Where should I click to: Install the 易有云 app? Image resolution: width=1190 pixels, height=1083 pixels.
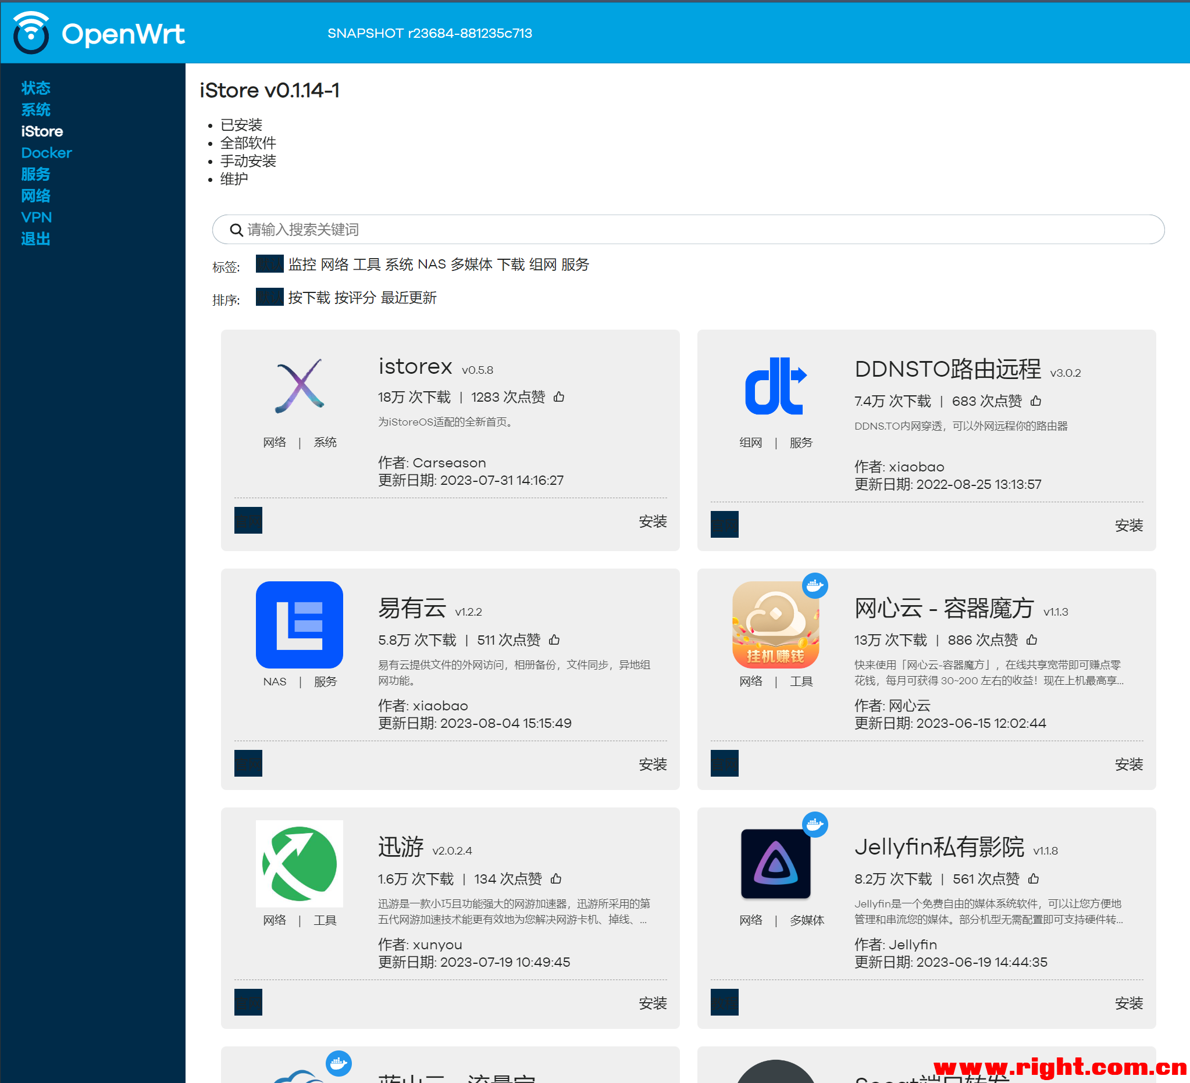pos(652,764)
